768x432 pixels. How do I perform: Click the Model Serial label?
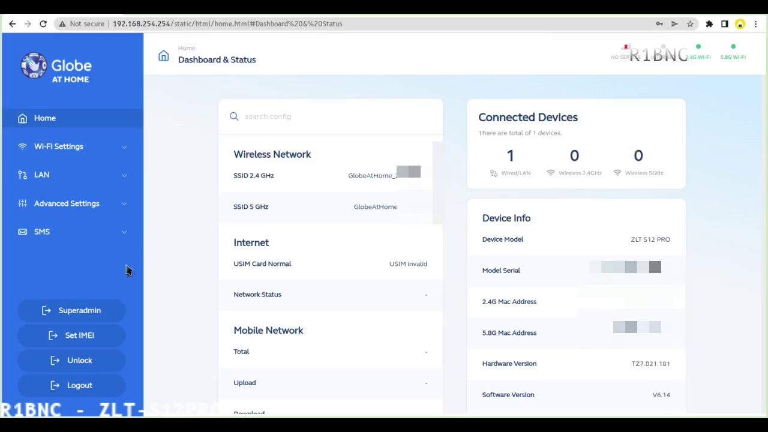(x=501, y=271)
